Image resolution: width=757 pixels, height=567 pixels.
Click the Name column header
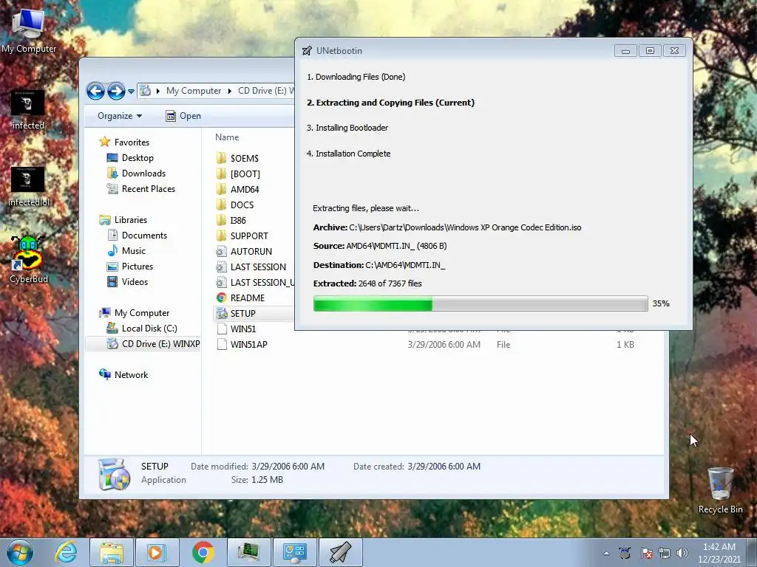click(227, 137)
